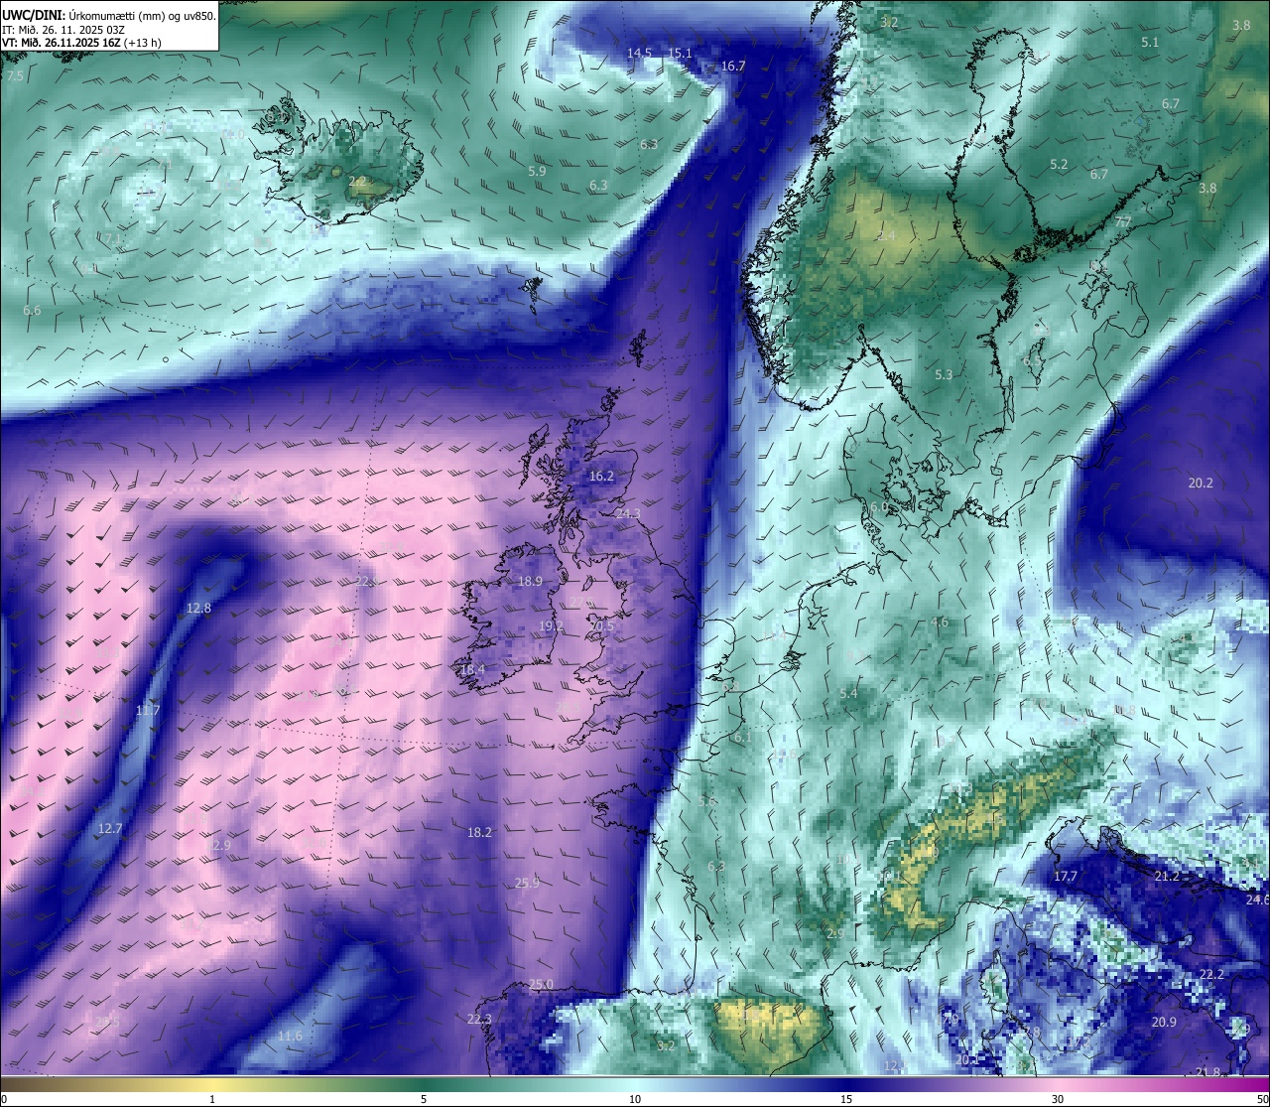This screenshot has width=1270, height=1107.
Task: Click the 18.4 value over southwest Ireland
Action: (x=472, y=669)
